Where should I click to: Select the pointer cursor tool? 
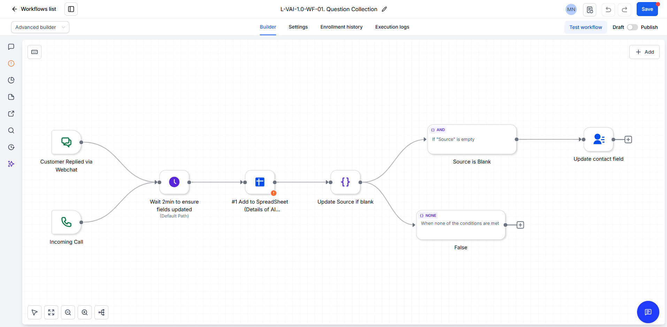point(34,312)
